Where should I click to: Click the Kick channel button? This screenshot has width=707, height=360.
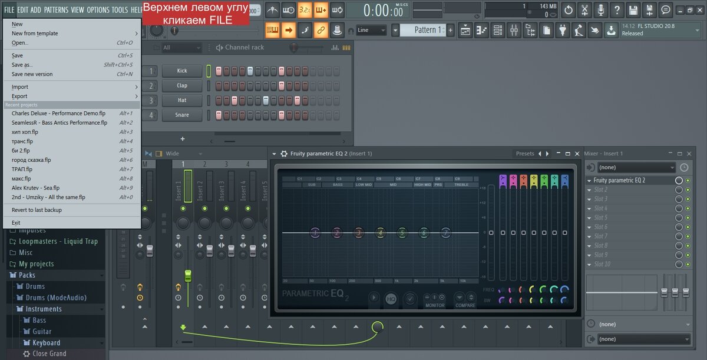click(182, 71)
